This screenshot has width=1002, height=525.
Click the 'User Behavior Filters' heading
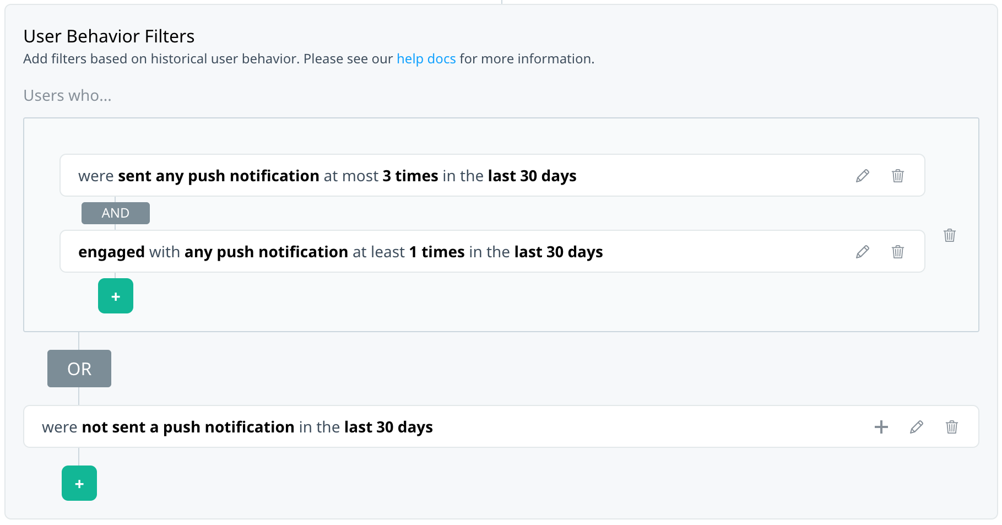pyautogui.click(x=109, y=36)
